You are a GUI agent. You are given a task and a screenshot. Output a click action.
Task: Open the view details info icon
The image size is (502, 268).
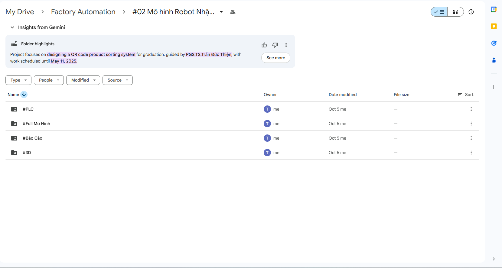point(471,12)
